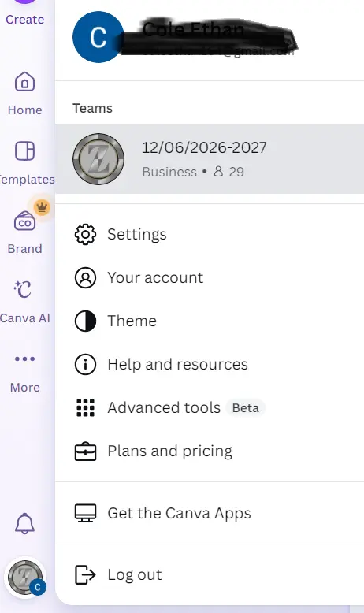Click the team logo thumbnail with Z
The width and height of the screenshot is (364, 613).
98,159
